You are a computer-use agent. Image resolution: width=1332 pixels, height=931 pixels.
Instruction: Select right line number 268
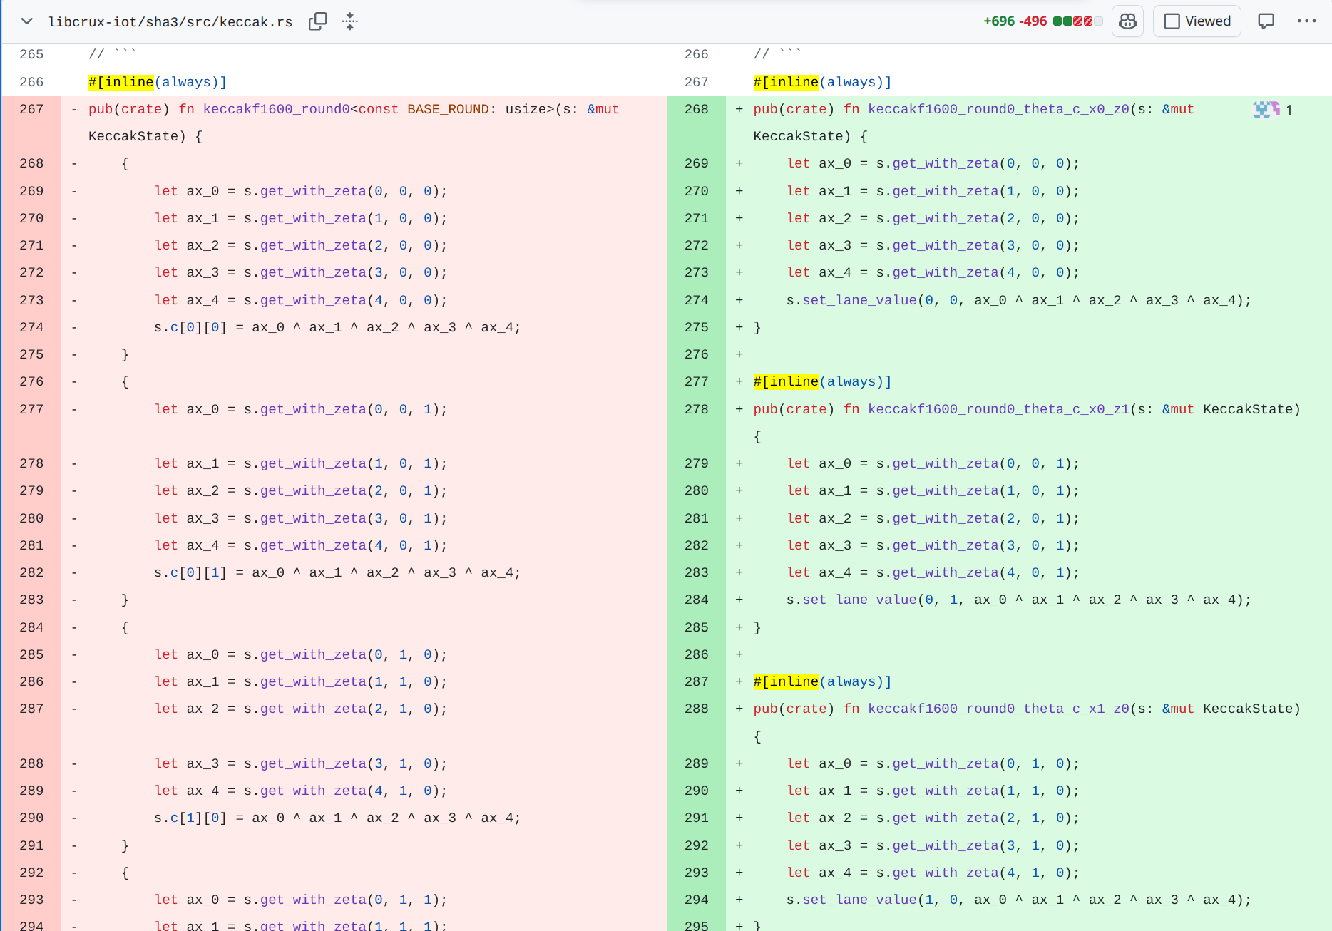pos(696,110)
